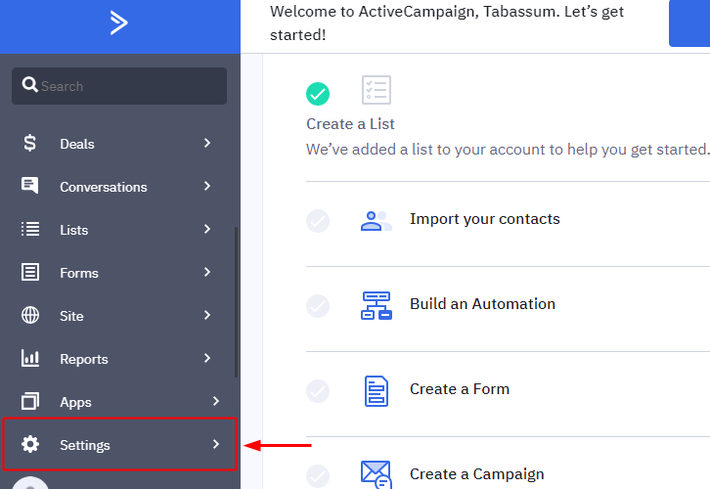
Task: Expand the Conversations submenu chevron
Action: 207,186
